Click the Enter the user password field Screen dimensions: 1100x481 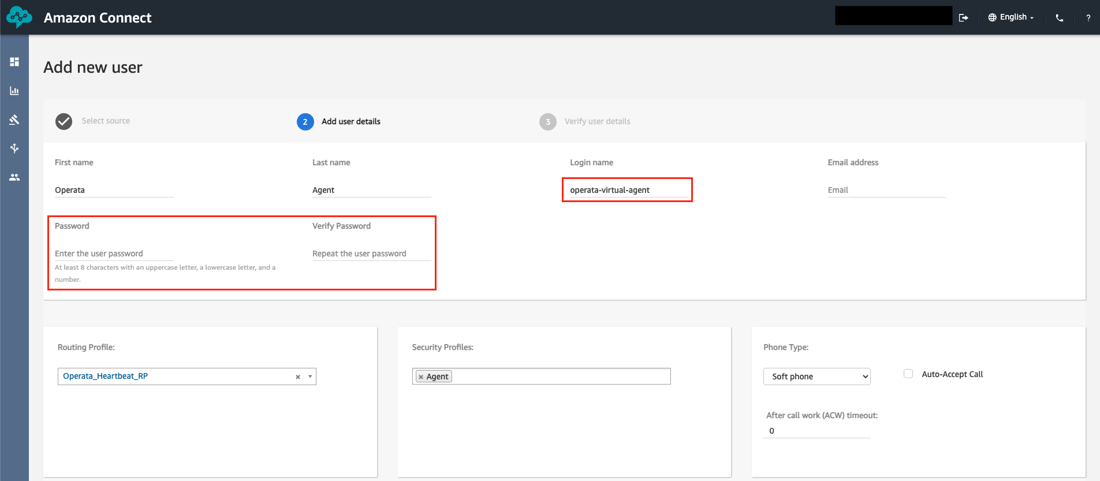[114, 253]
